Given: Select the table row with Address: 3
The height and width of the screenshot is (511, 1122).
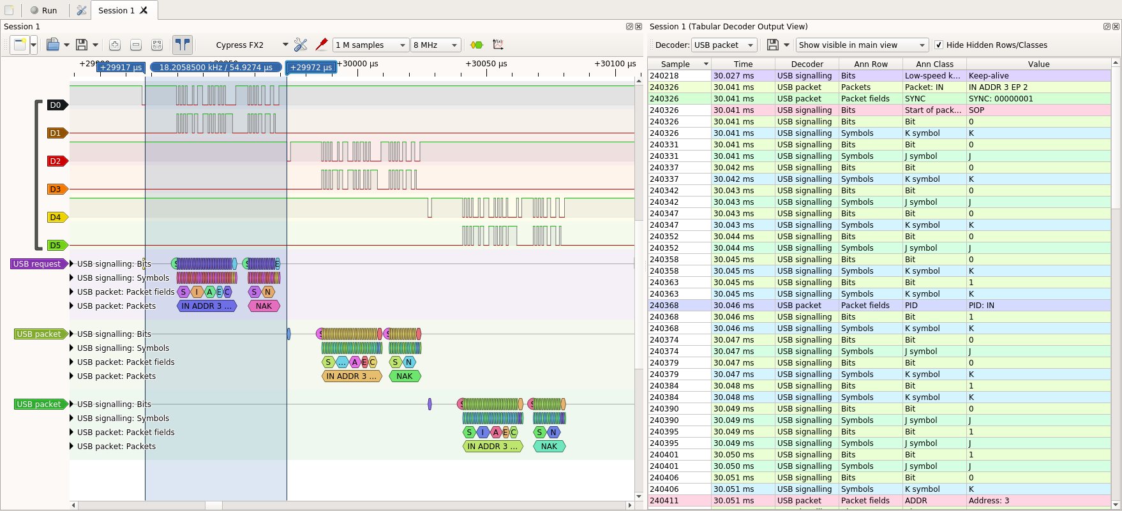Looking at the screenshot, I should (879, 500).
